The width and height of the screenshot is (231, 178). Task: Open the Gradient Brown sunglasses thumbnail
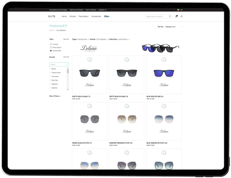click(x=127, y=121)
